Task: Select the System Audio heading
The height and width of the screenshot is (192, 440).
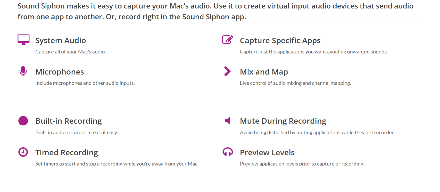Action: (61, 41)
